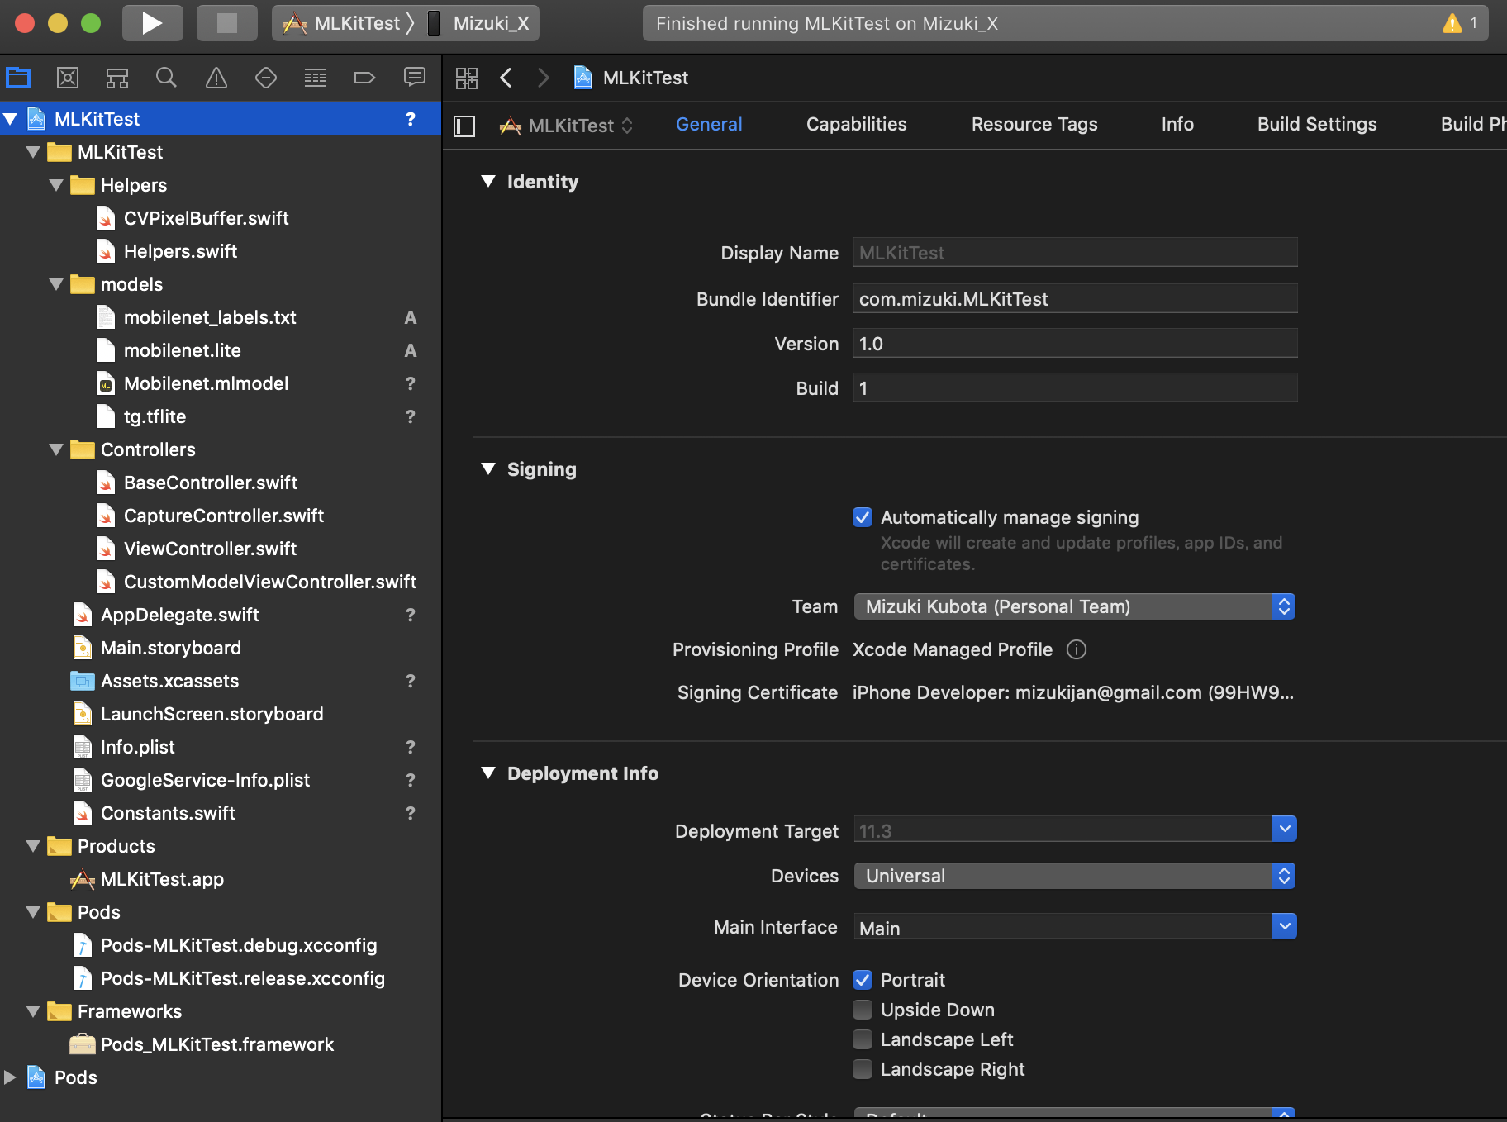Switch to the Build Settings tab
The image size is (1507, 1122).
[1316, 124]
